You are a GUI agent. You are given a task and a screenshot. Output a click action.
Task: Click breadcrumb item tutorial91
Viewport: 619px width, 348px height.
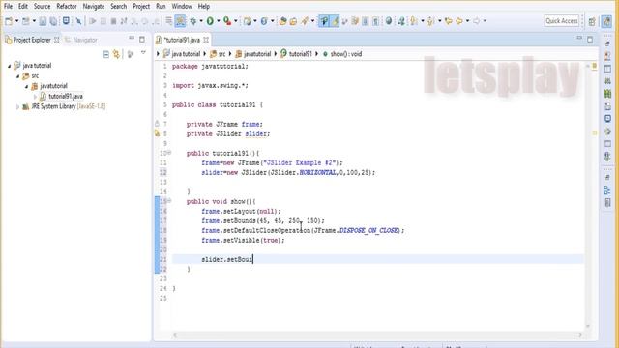296,54
